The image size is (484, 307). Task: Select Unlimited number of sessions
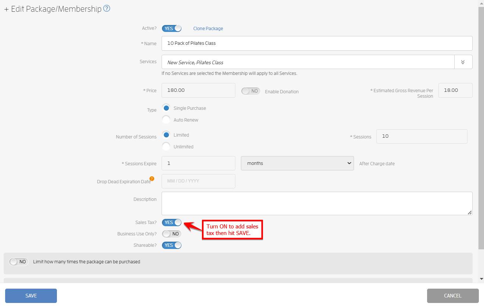(x=166, y=147)
